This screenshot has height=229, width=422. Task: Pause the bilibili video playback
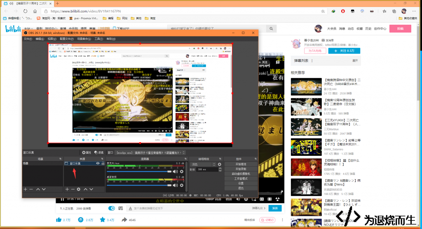coord(63,199)
